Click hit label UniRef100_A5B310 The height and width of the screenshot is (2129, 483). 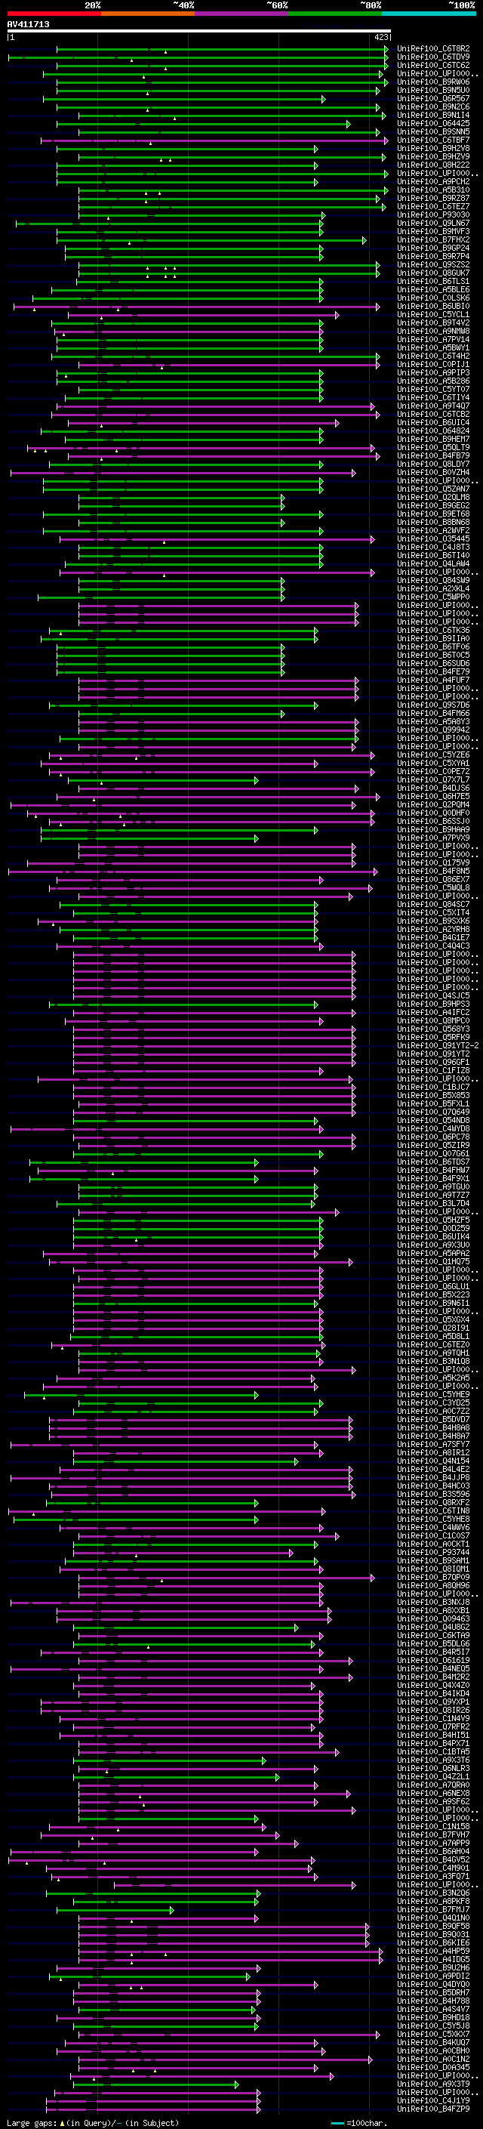pyautogui.click(x=433, y=190)
